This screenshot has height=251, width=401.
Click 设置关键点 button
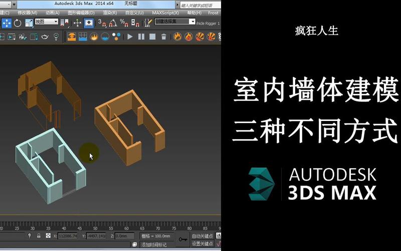coord(203,243)
